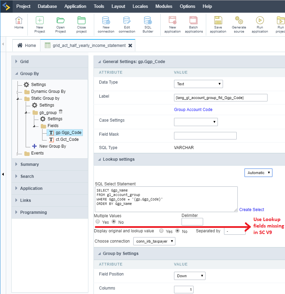The image size is (285, 294).
Task: Expand the Grid section
Action: 50,62
